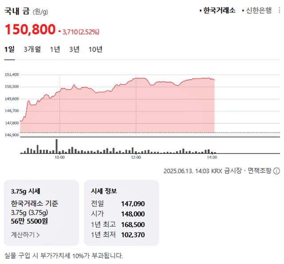Show the 1년 chart period
Screen dimensions: 284x264
tap(55, 49)
